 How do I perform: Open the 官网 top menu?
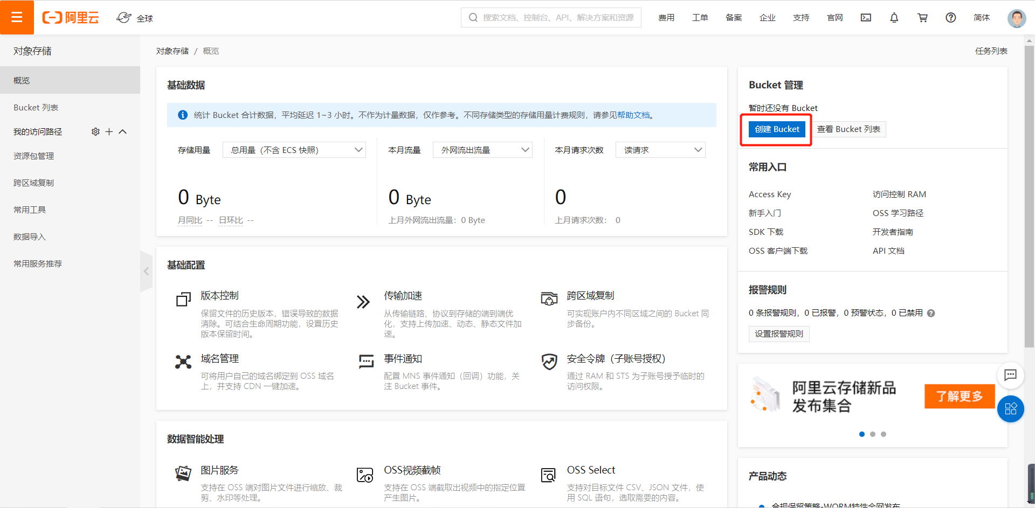835,18
